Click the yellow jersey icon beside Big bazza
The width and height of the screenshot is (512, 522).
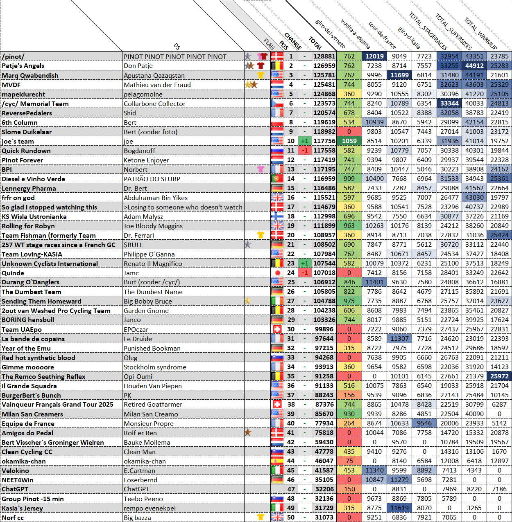(x=261, y=517)
